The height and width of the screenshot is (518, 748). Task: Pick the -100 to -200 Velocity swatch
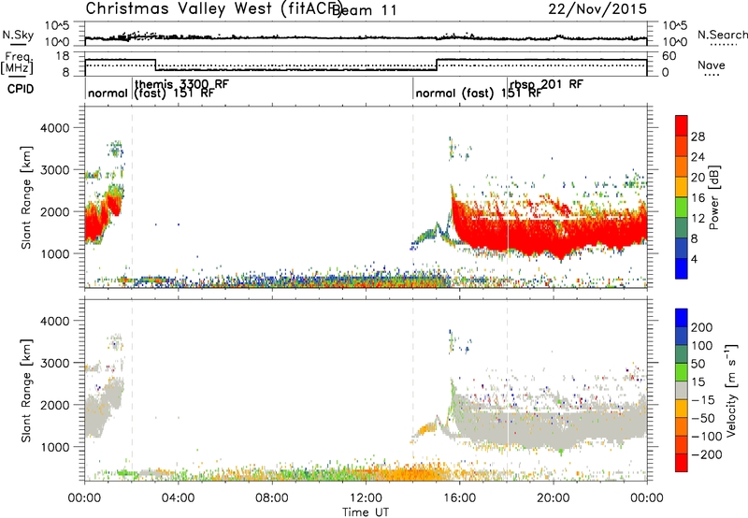point(682,444)
